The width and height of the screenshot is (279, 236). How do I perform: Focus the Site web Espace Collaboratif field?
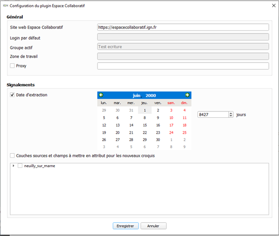[183, 27]
